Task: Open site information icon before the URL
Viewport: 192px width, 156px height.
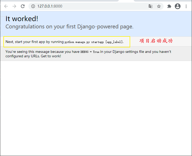Action: click(33, 6)
